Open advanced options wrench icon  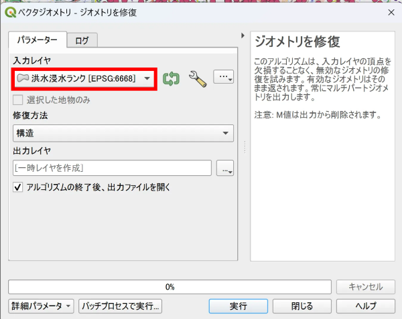[x=198, y=79]
